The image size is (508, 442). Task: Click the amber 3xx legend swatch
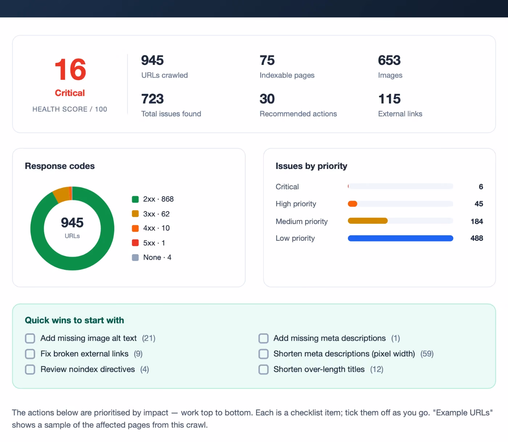pos(135,214)
